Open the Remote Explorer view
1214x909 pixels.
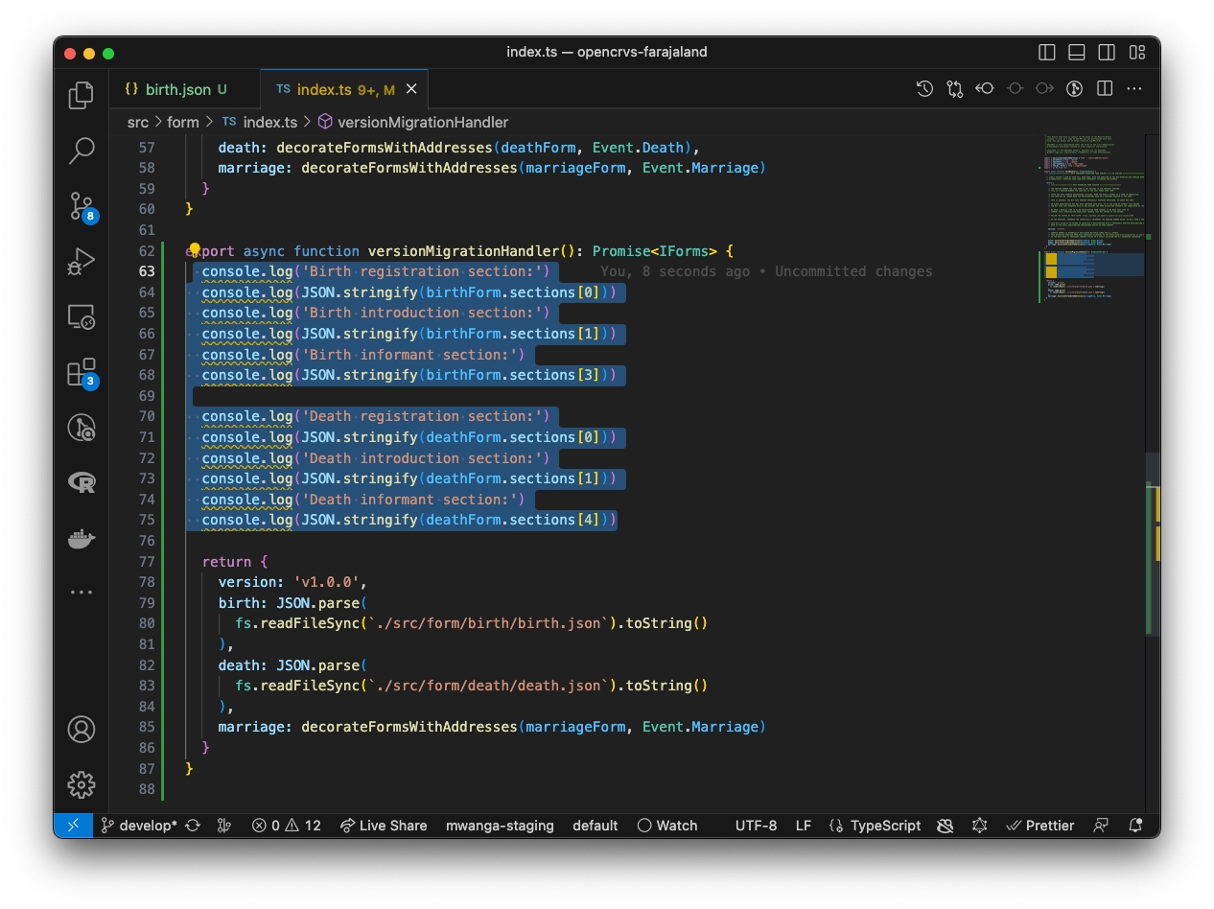coord(82,316)
